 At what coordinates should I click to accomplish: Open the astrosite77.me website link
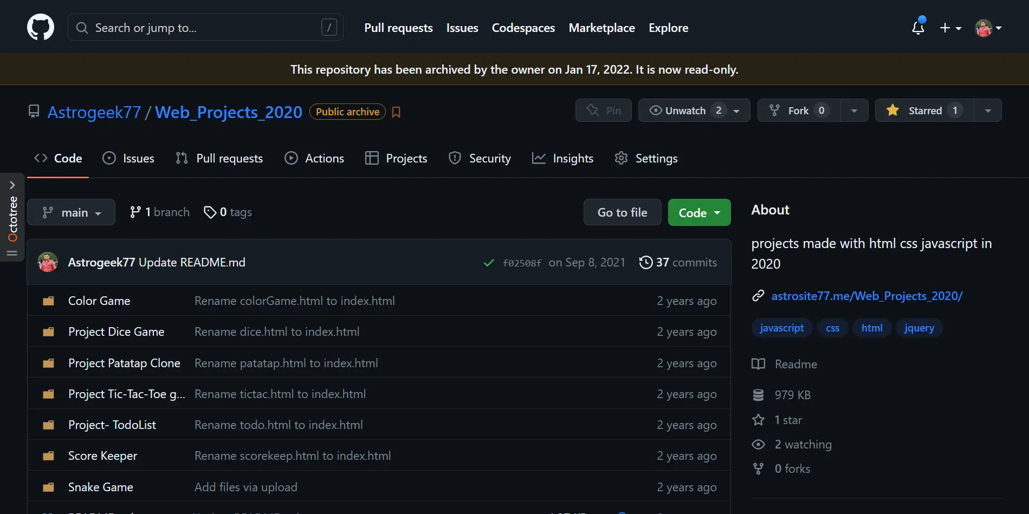click(x=866, y=296)
